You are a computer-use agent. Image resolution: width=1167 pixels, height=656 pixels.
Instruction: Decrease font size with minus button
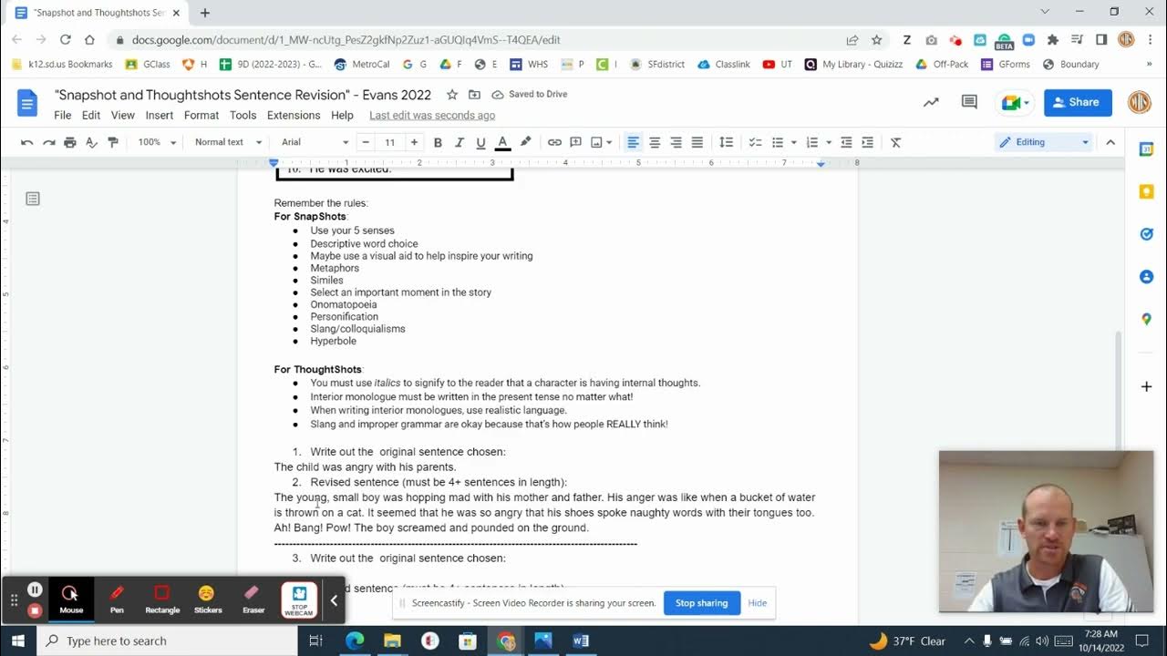coord(366,142)
